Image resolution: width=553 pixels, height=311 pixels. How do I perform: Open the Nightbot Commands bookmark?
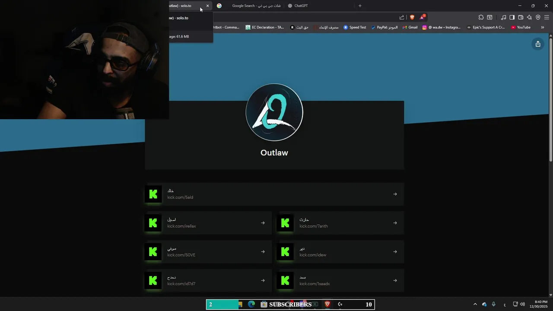(226, 27)
